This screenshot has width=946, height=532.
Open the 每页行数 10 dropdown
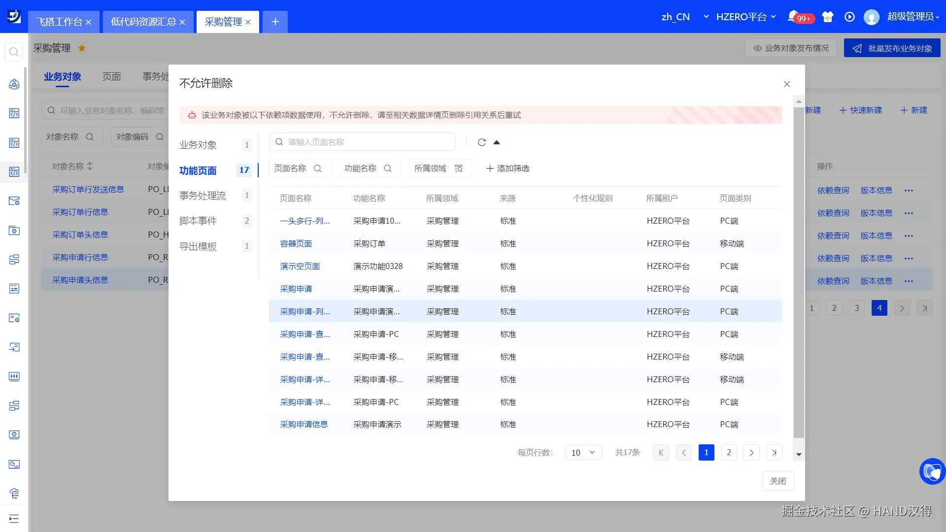(583, 453)
